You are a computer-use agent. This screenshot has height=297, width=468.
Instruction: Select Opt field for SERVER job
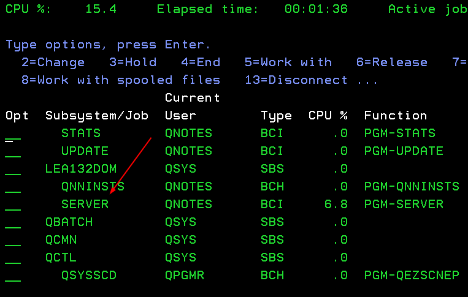point(13,205)
